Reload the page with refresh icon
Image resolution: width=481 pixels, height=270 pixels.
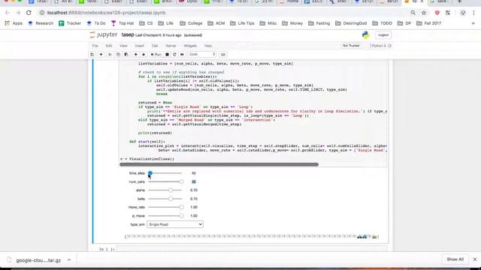point(29,13)
